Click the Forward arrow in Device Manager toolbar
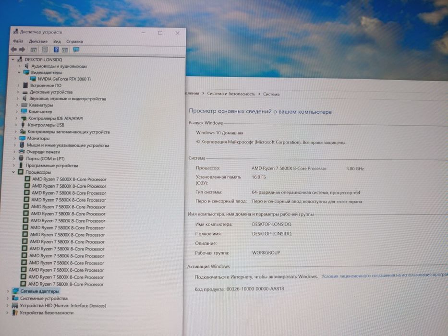 pyautogui.click(x=22, y=49)
